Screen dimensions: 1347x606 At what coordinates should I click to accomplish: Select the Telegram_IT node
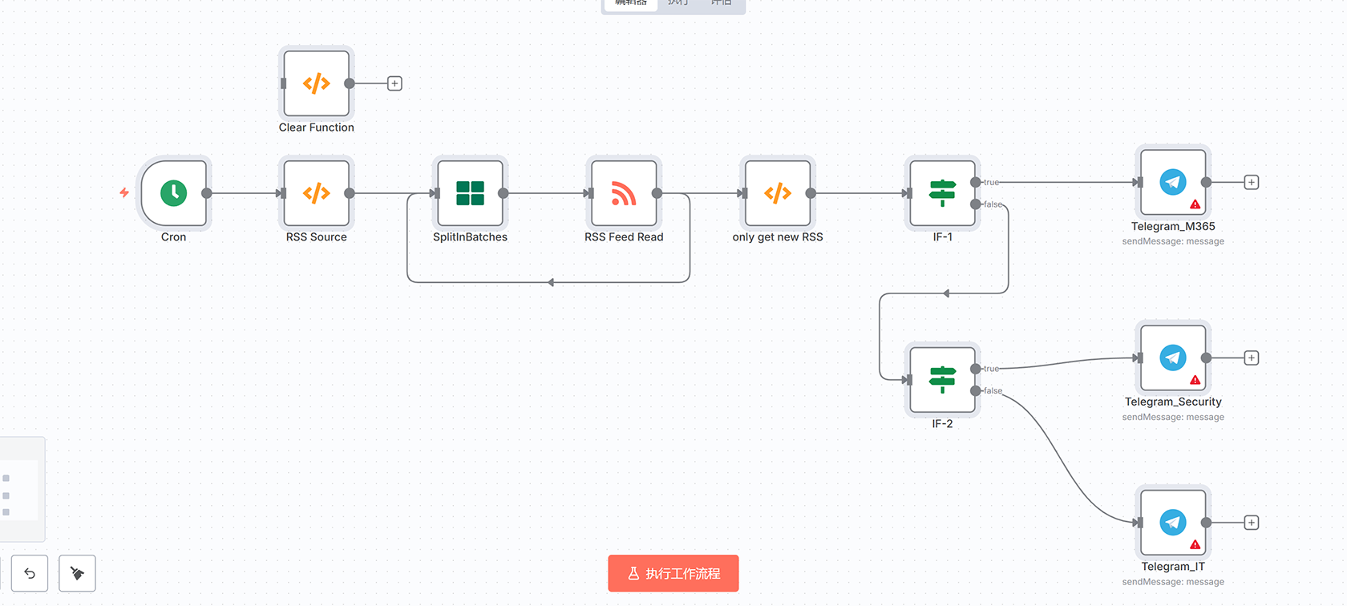pyautogui.click(x=1172, y=523)
